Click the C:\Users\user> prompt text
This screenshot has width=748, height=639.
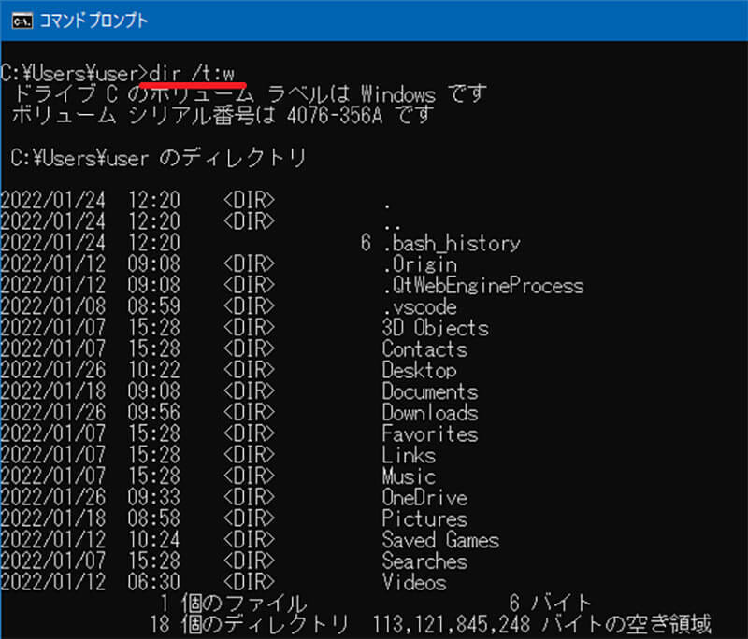click(x=74, y=74)
